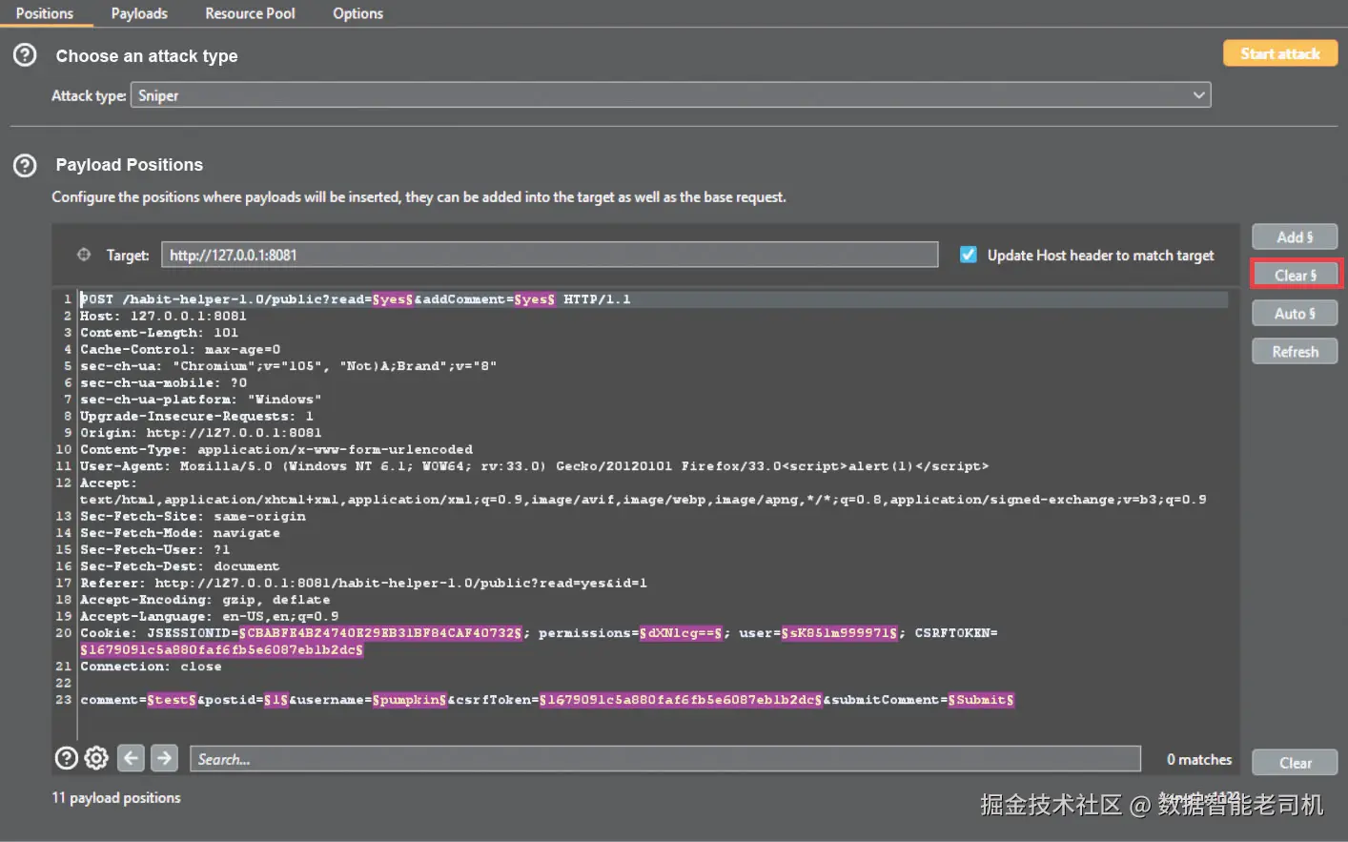
Task: Click the 11 payload positions status text
Action: tap(116, 798)
